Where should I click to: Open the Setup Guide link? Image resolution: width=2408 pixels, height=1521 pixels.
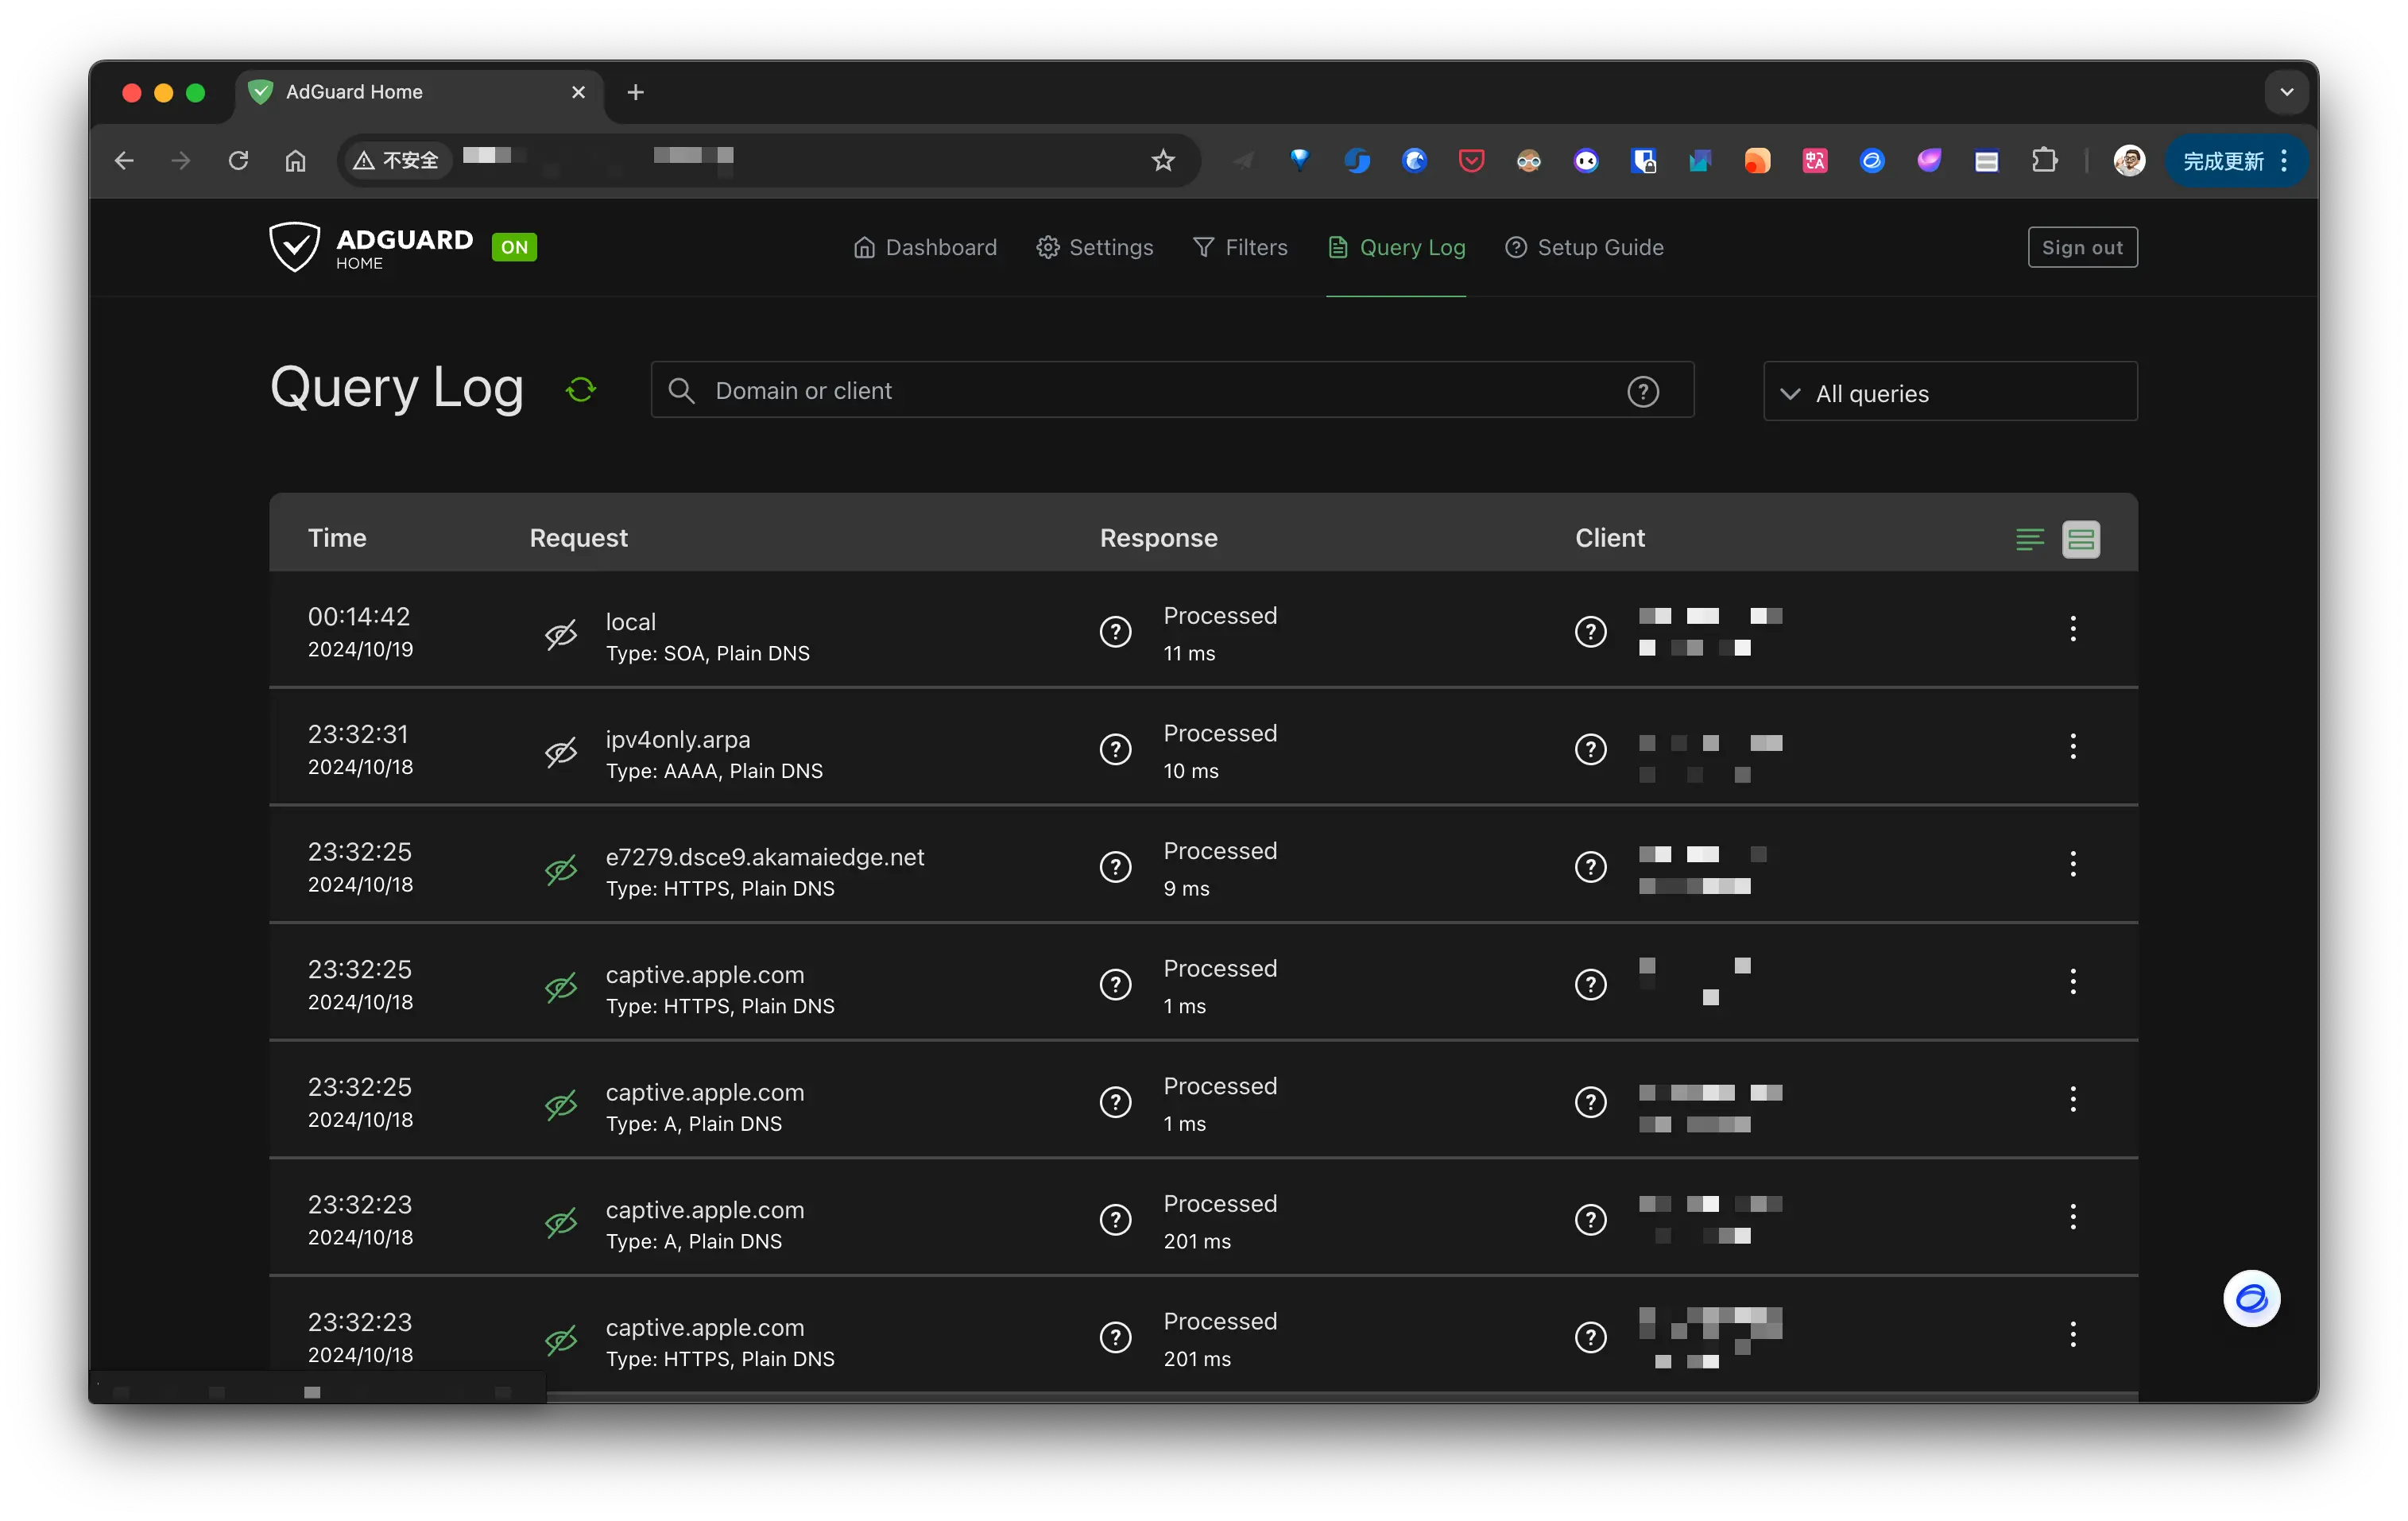(1584, 247)
